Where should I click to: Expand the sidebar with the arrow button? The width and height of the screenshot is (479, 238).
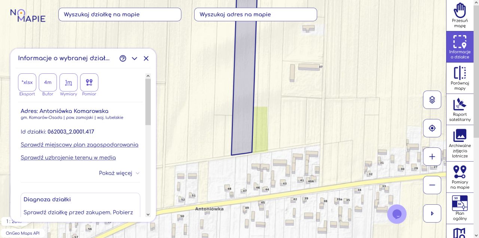pyautogui.click(x=432, y=213)
